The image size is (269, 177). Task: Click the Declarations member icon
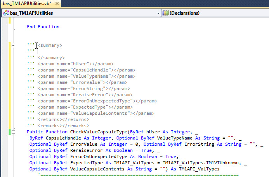[166, 13]
